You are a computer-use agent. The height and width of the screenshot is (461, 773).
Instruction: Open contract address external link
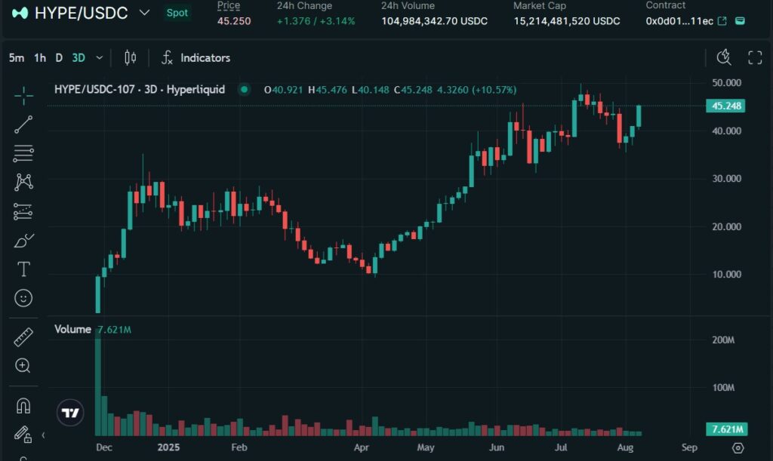pyautogui.click(x=722, y=20)
